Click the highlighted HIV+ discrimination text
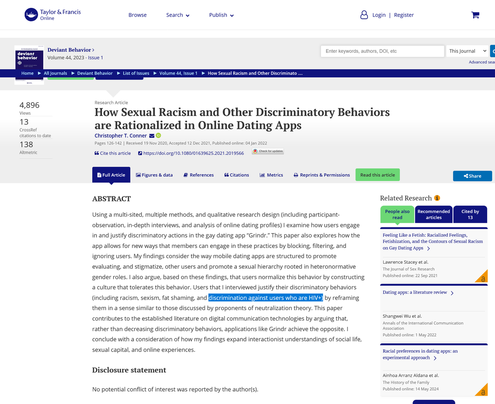This screenshot has height=404, width=495. (266, 298)
